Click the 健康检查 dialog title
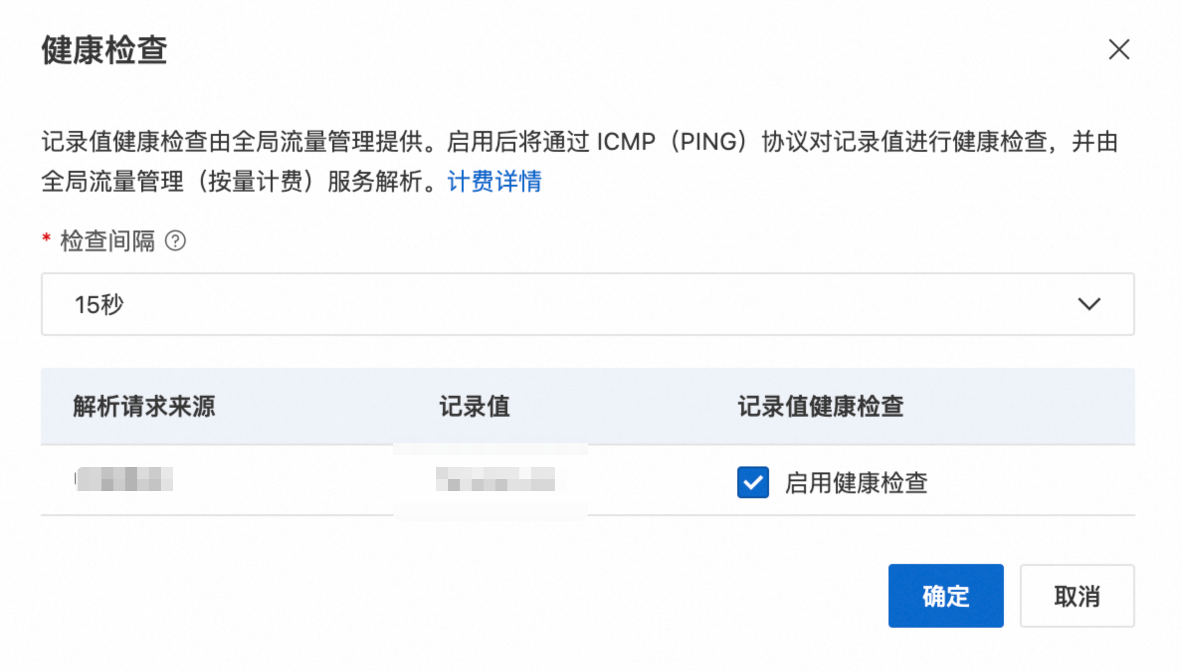Viewport: 1181px width, 672px height. (104, 50)
